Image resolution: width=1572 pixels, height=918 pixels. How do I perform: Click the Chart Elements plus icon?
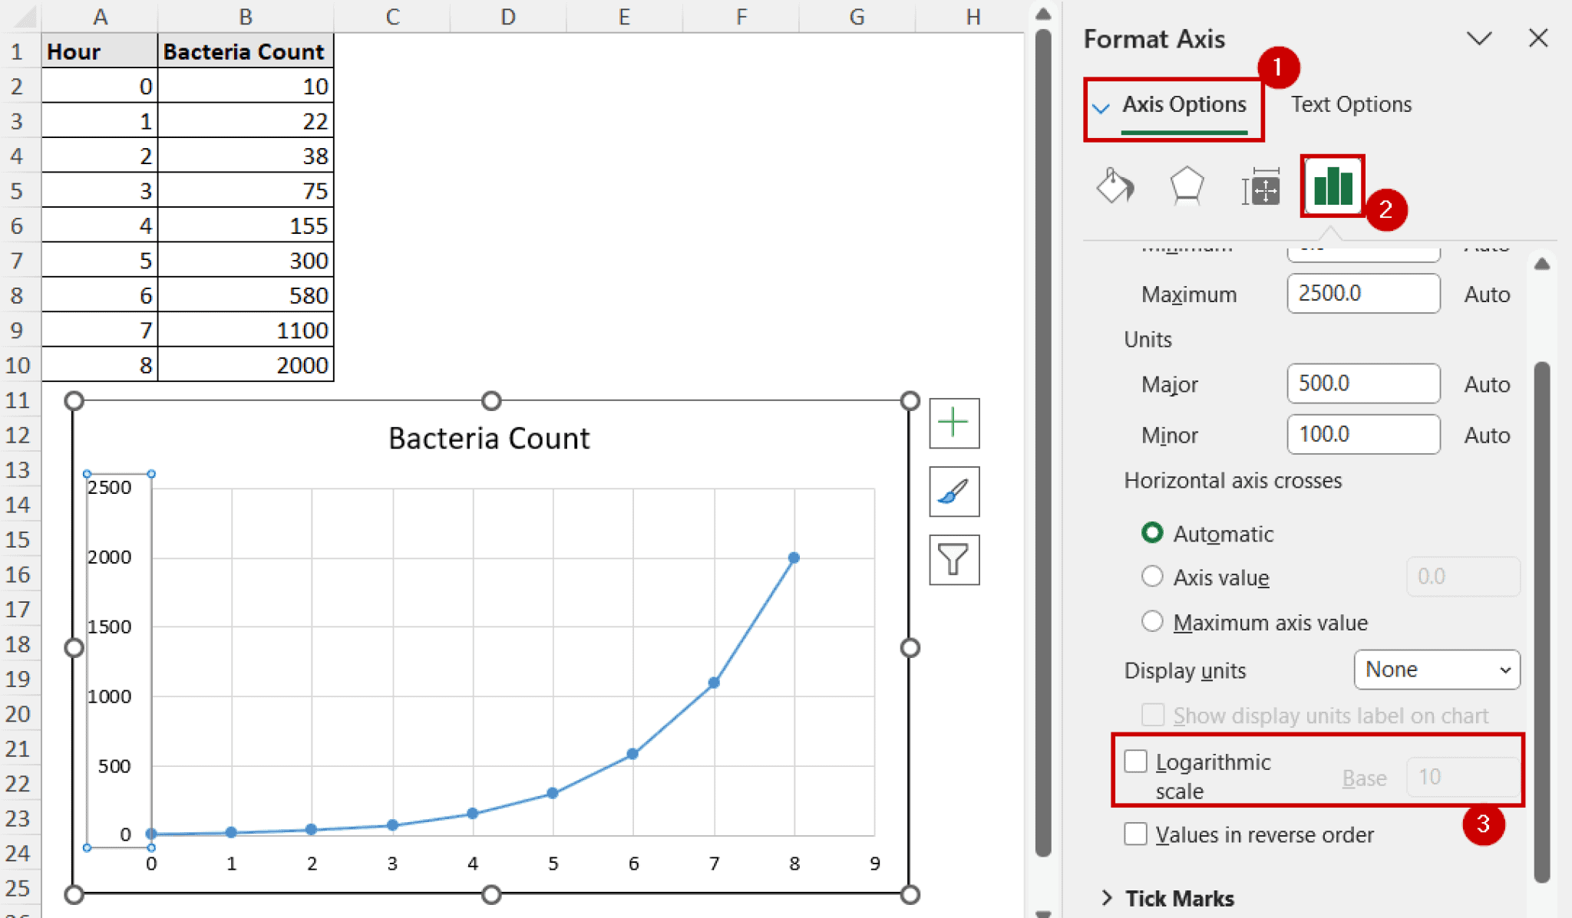(x=953, y=423)
